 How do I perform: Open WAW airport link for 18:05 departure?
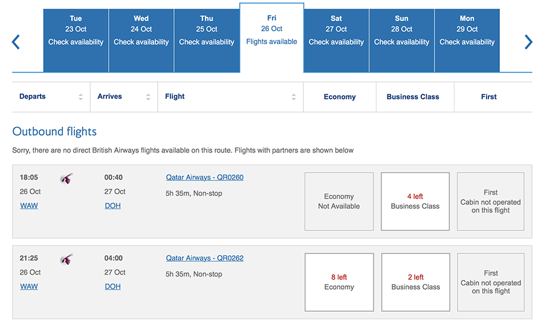[x=29, y=206]
